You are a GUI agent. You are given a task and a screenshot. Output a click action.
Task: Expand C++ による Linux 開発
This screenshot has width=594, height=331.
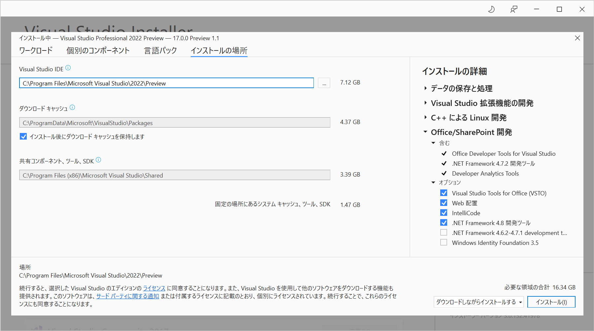[x=425, y=117]
